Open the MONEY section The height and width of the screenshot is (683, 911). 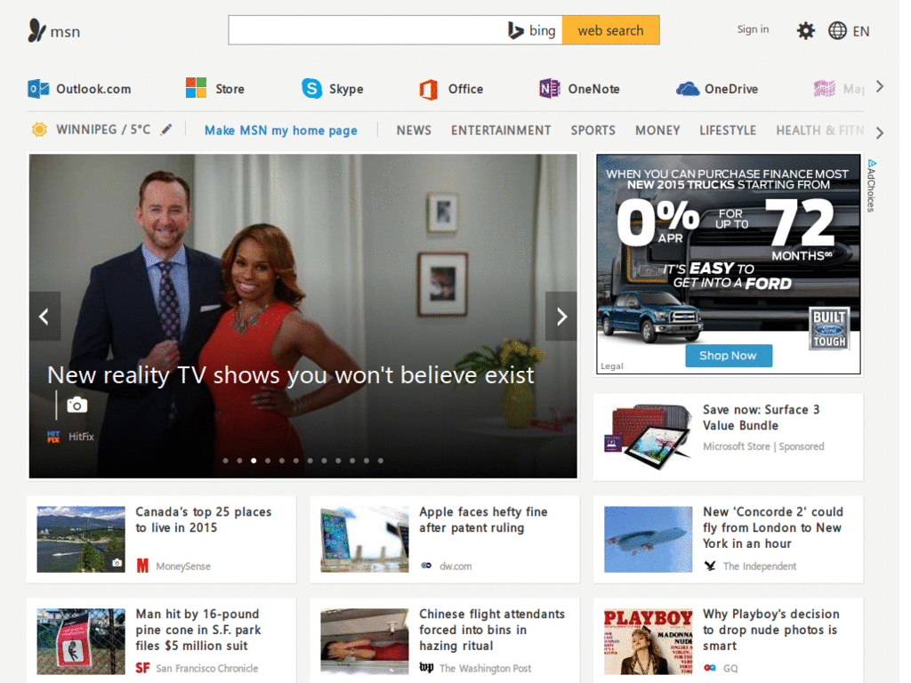[657, 130]
